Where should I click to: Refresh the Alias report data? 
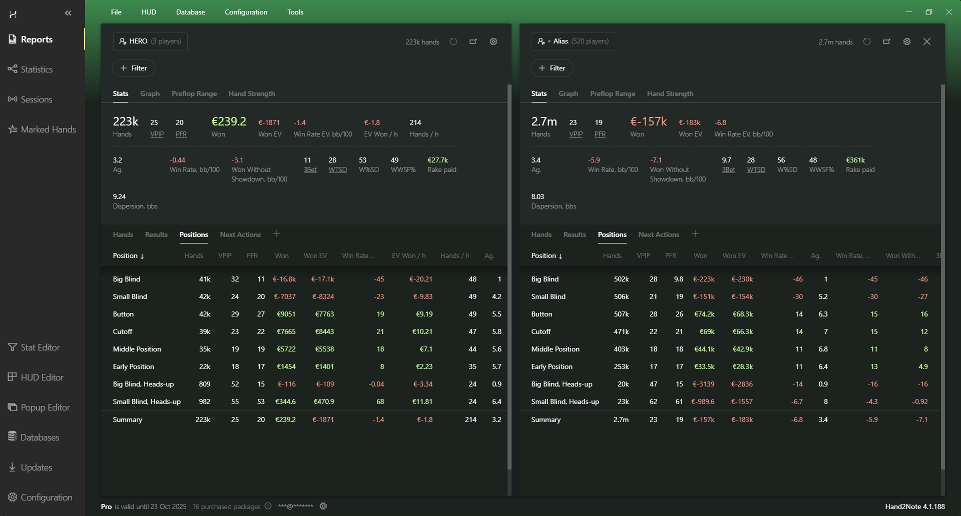tap(867, 41)
